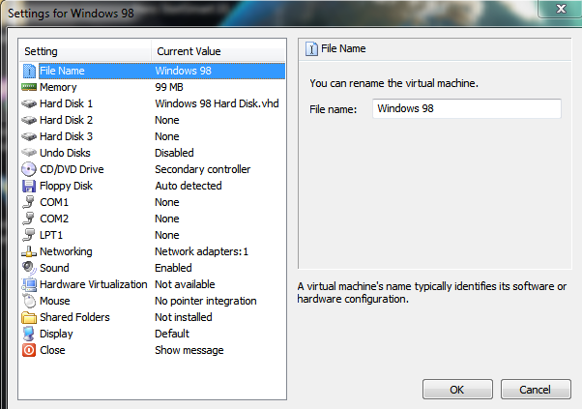Click the 'Enabled' Sound value
The height and width of the screenshot is (409, 582).
(173, 268)
